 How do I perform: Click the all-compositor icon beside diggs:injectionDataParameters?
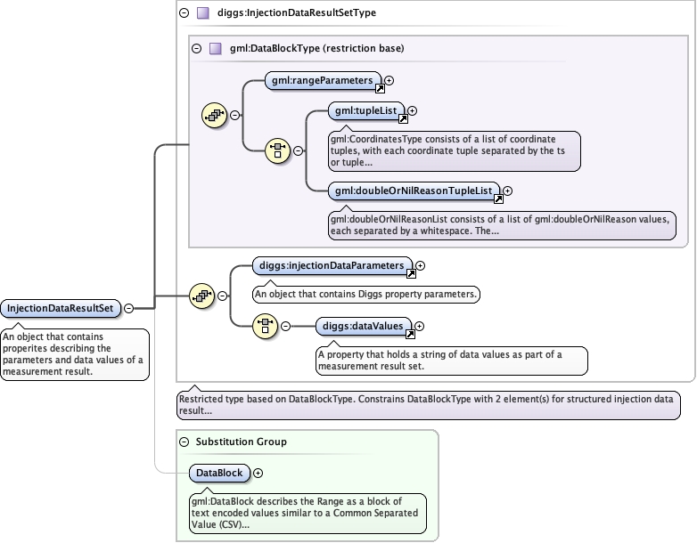[201, 296]
